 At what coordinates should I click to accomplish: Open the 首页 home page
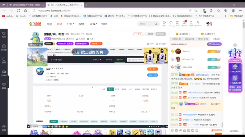click(49, 24)
